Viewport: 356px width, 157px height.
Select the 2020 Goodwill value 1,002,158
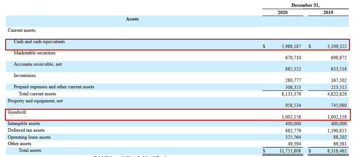[291, 117]
